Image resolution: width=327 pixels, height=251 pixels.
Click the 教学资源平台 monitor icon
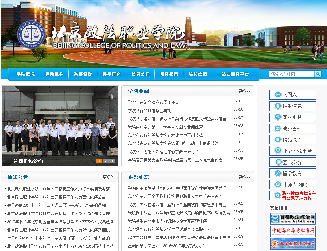(277, 151)
